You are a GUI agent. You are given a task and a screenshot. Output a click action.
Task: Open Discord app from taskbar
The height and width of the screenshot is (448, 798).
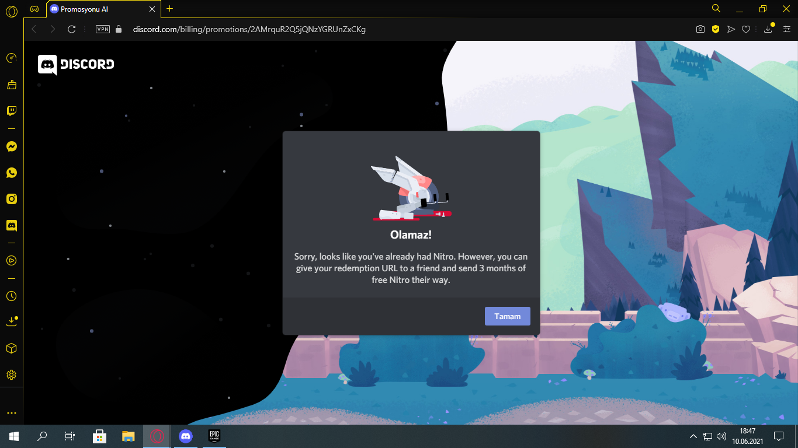point(186,436)
